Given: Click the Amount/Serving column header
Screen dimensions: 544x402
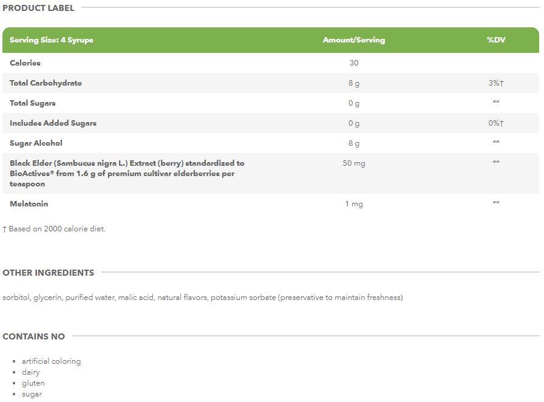Looking at the screenshot, I should [x=353, y=40].
